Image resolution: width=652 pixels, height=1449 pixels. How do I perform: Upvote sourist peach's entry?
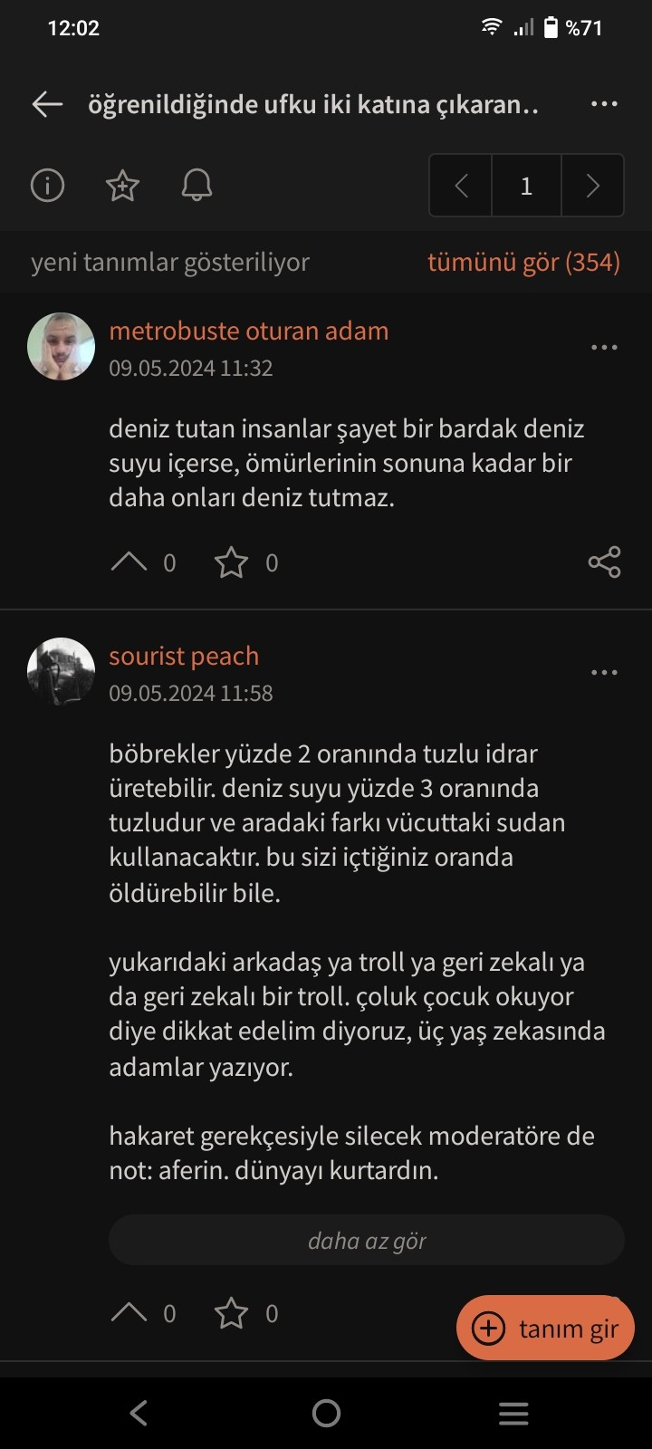click(129, 1313)
